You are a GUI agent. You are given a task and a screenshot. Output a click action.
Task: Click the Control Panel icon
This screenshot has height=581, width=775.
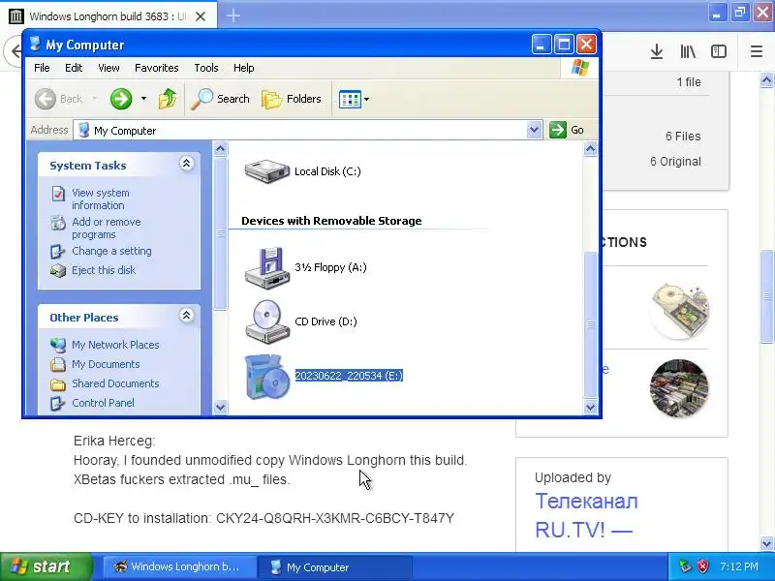(58, 403)
